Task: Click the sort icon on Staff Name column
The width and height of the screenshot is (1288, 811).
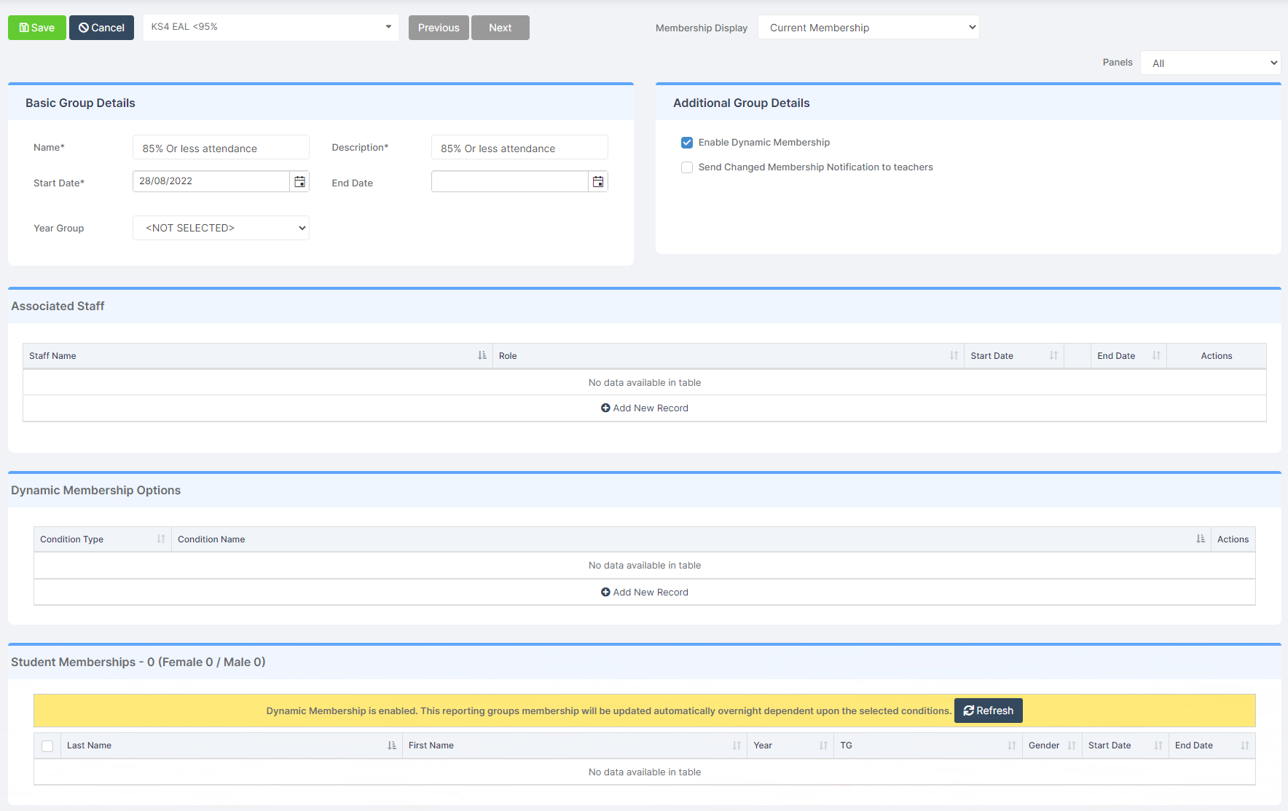Action: (481, 355)
